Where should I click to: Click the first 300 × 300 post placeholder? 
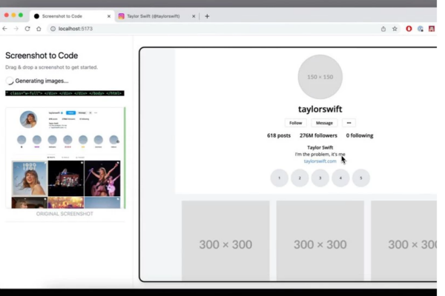[225, 240]
